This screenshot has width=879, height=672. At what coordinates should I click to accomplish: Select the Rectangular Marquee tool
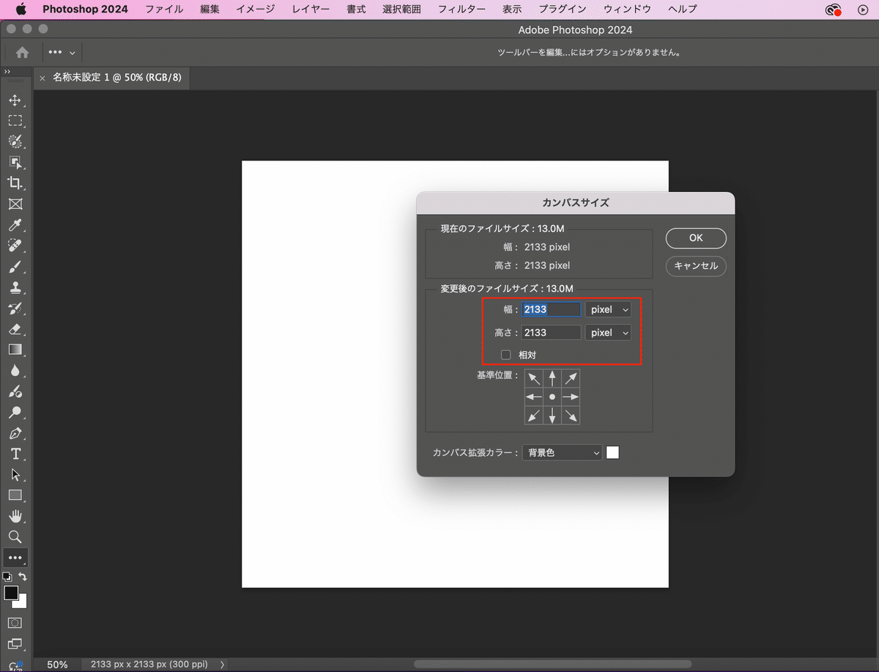tap(15, 120)
